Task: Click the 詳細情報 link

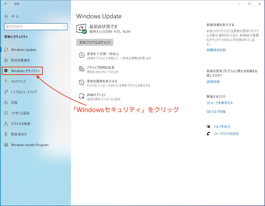Action: click(213, 82)
